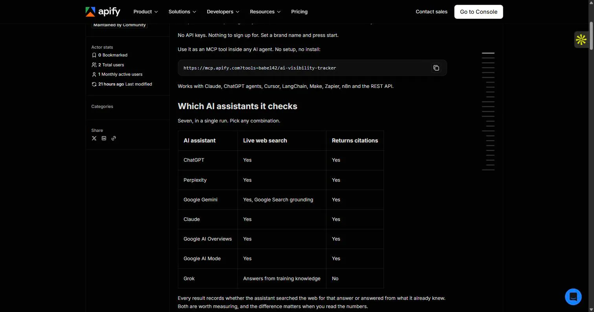
Task: Click the Grok table cell
Action: tap(207, 278)
